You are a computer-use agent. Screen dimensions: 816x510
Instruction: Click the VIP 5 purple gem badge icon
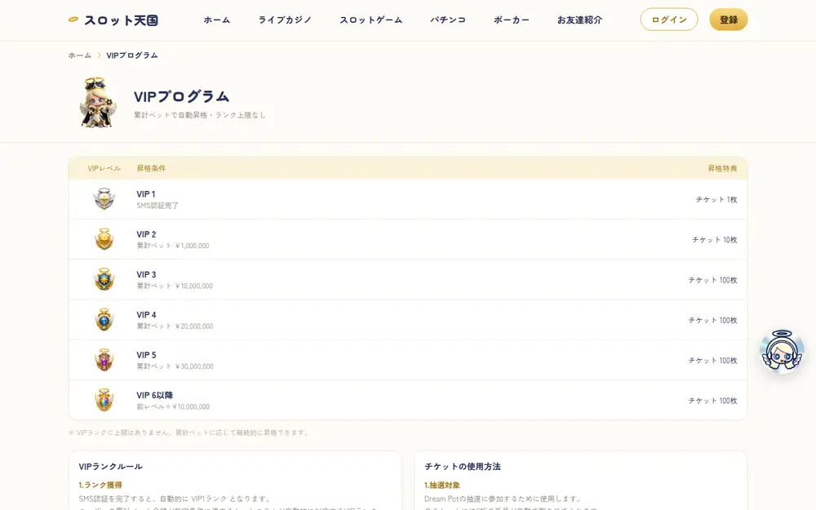[104, 360]
